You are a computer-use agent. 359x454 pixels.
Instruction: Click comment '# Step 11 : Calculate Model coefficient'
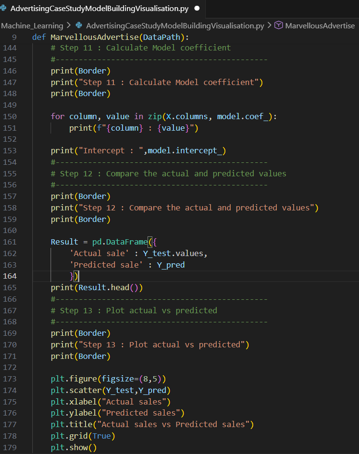(141, 48)
